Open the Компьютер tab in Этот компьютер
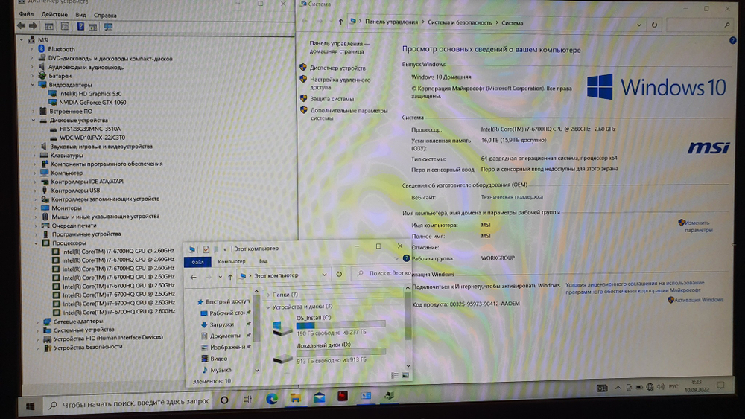Viewport: 745px width, 419px height. [232, 261]
